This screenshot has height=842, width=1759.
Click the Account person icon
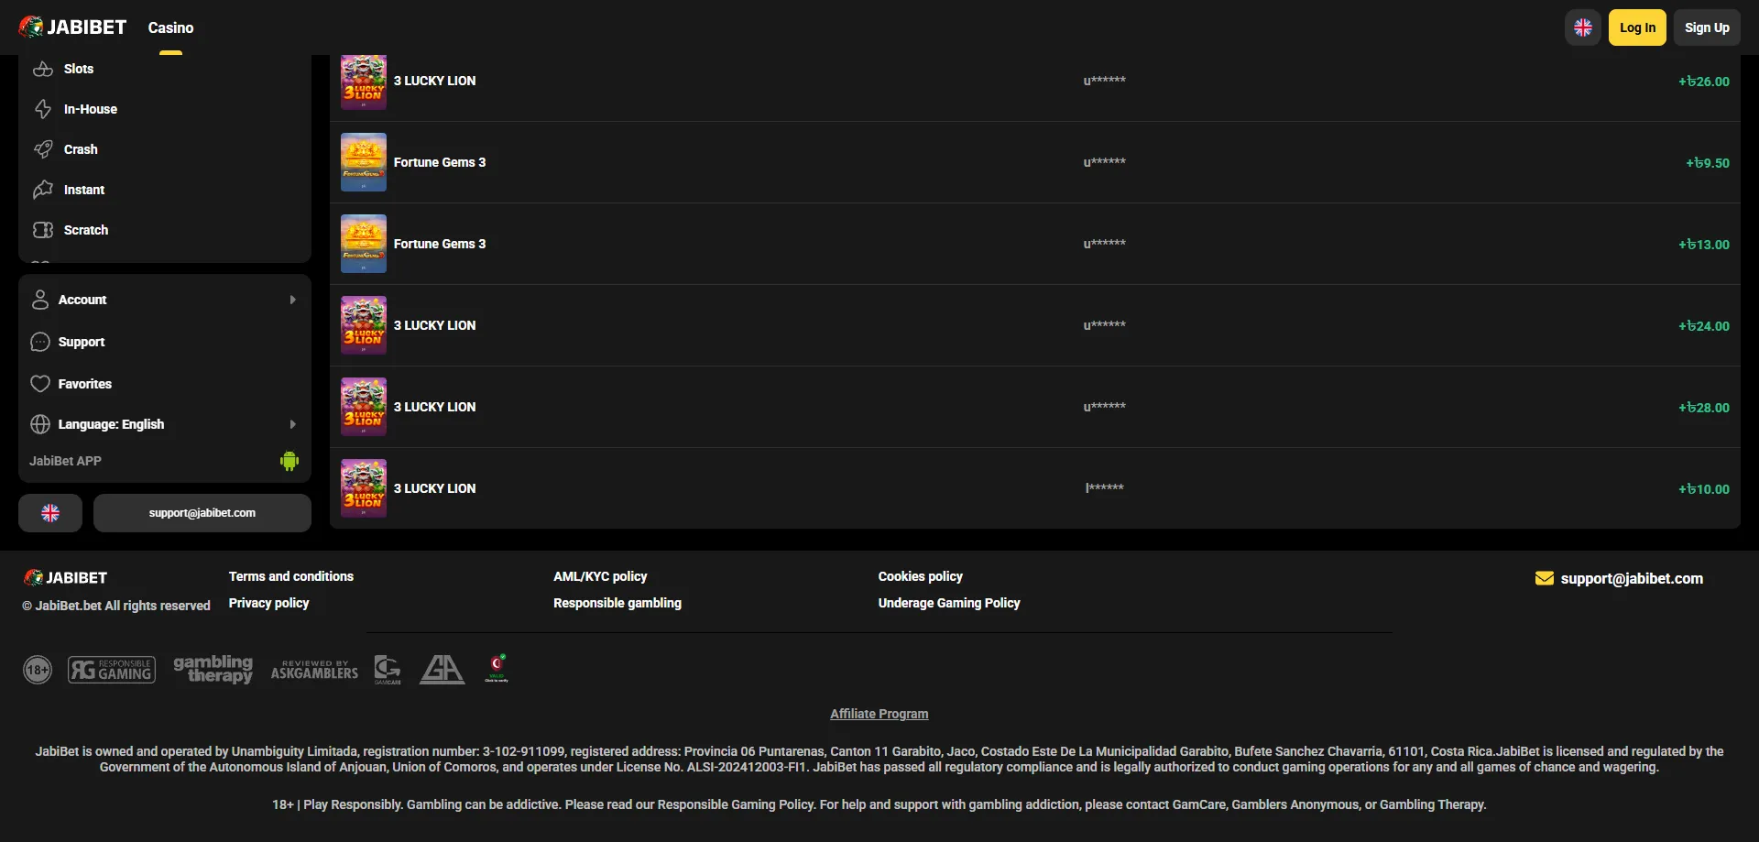(x=40, y=300)
